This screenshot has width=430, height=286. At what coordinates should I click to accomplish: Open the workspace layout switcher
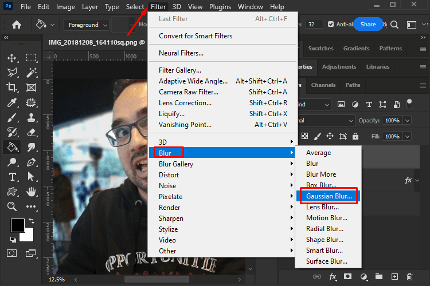[411, 25]
